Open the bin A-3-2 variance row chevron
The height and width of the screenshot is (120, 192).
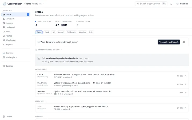(x=186, y=93)
